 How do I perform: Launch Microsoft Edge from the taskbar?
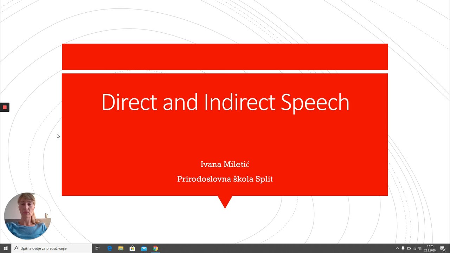(x=109, y=248)
